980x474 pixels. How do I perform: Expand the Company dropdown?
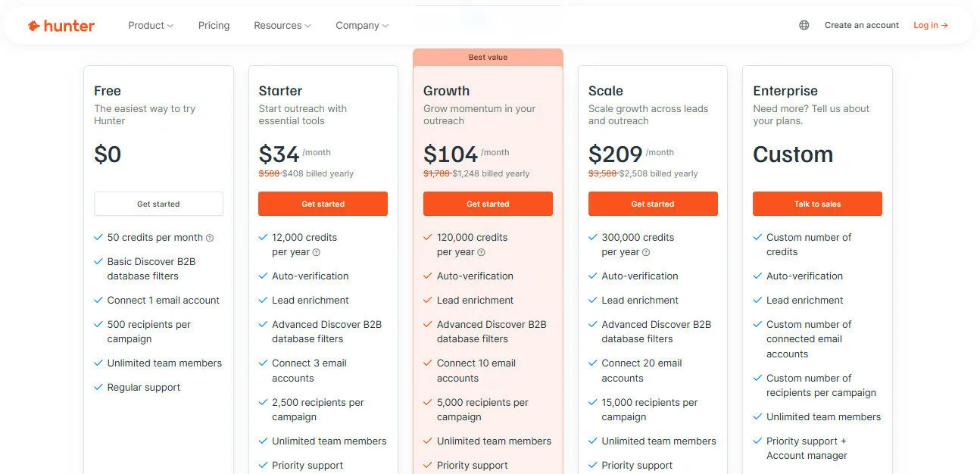click(361, 25)
